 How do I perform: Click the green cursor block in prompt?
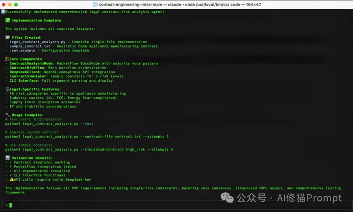(x=11, y=205)
